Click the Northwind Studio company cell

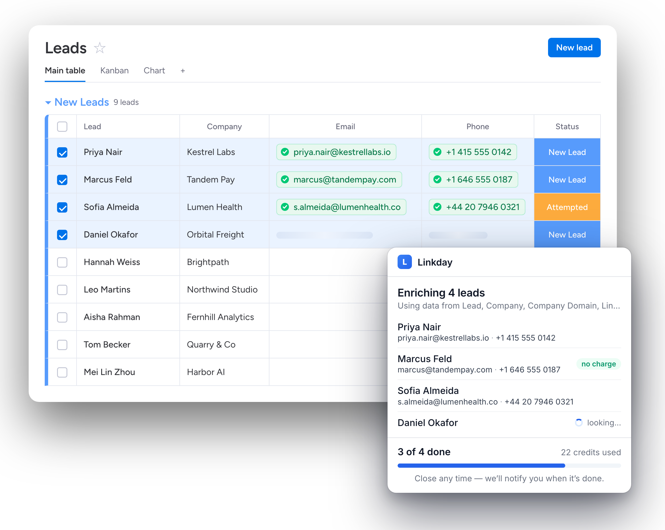pyautogui.click(x=224, y=290)
